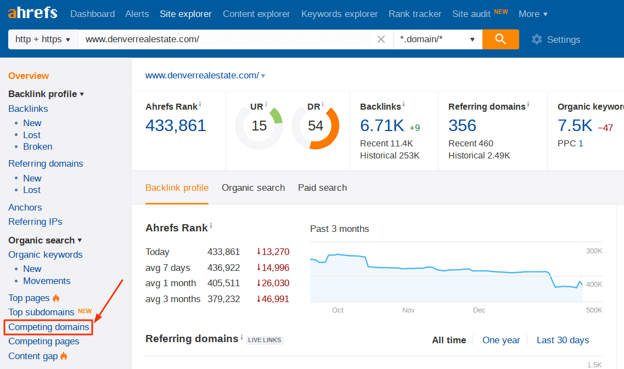Expand the More menu in top navigation

coord(533,14)
